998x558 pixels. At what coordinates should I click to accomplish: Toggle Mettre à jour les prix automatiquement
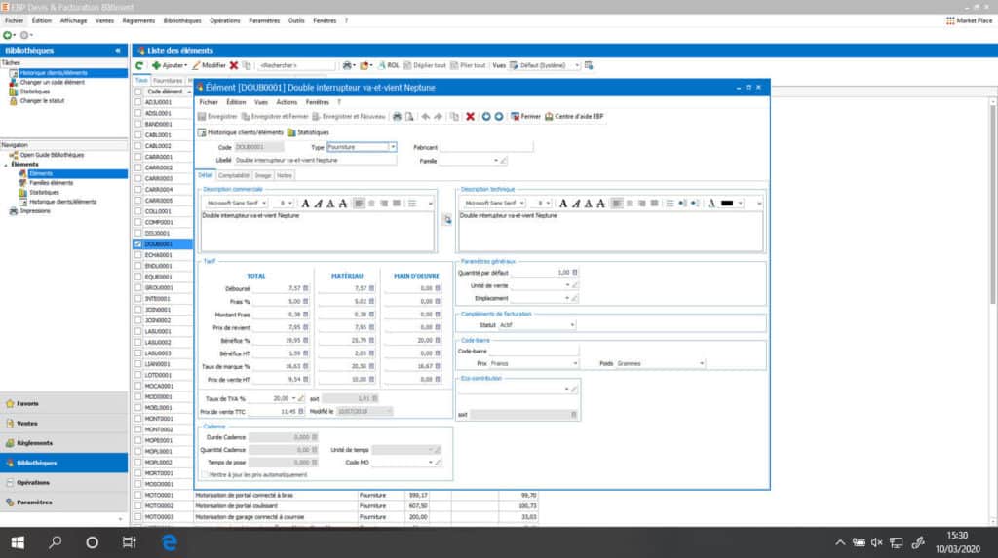(x=204, y=474)
